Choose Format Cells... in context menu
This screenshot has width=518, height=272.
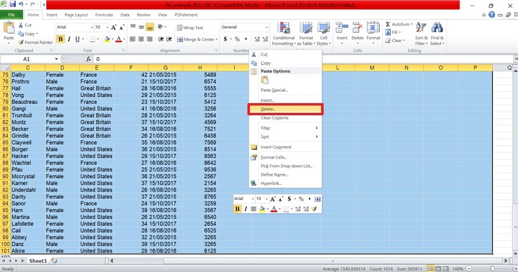click(x=285, y=157)
